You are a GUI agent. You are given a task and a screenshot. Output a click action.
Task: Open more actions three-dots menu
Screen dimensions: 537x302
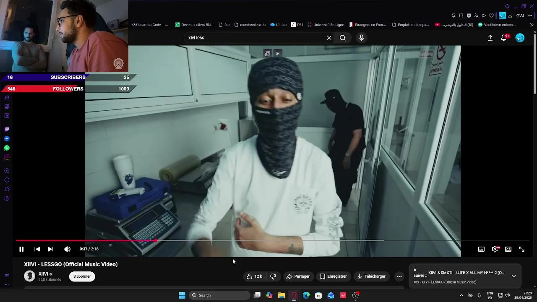point(399,276)
